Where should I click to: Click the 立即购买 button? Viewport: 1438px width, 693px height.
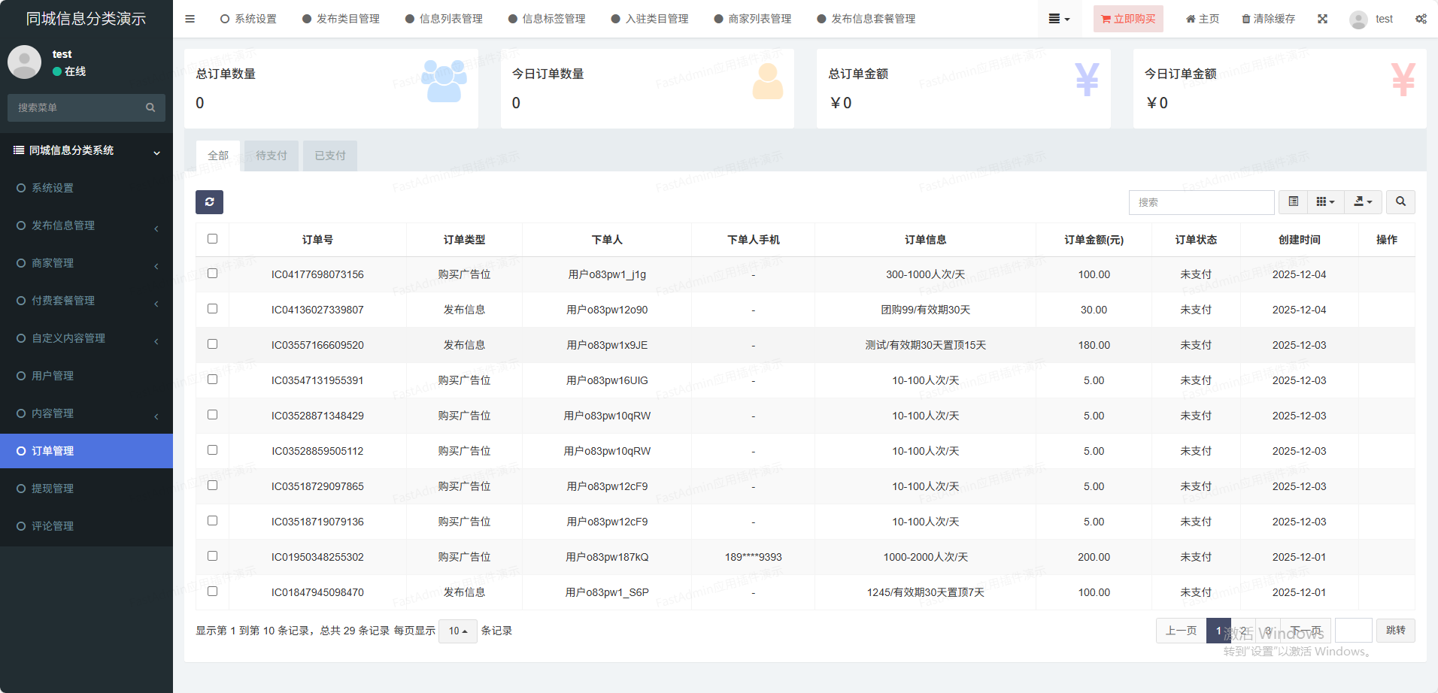click(x=1127, y=19)
